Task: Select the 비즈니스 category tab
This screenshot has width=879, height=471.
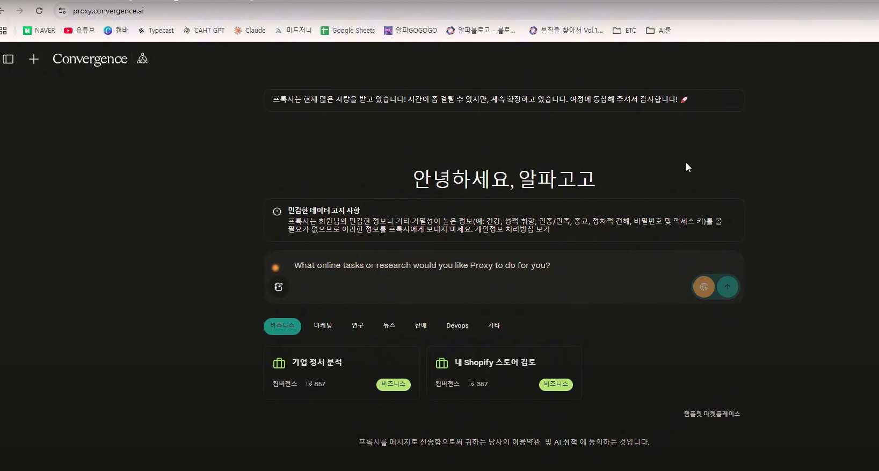Action: (282, 326)
